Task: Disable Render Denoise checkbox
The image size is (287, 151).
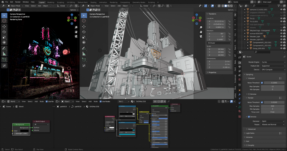Action: [249, 117]
